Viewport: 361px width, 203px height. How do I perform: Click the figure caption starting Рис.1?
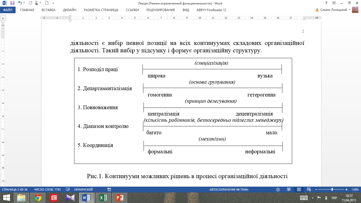[x=187, y=176]
